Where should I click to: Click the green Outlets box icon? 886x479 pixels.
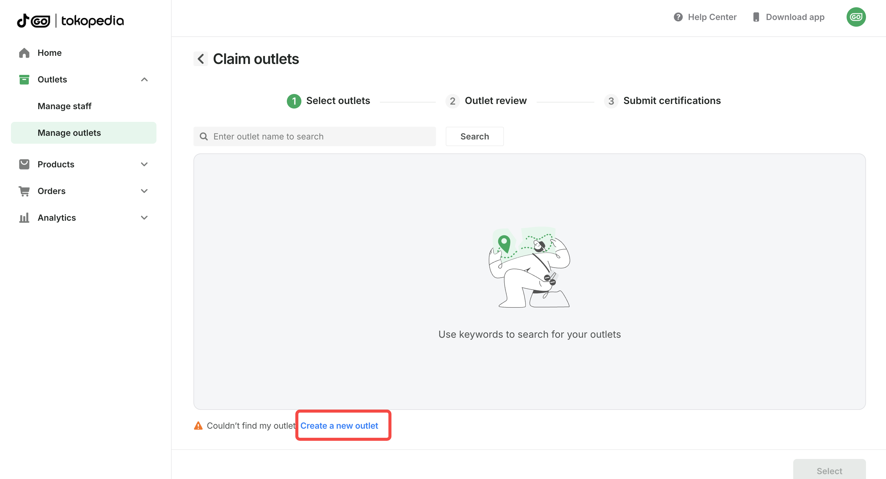[24, 79]
